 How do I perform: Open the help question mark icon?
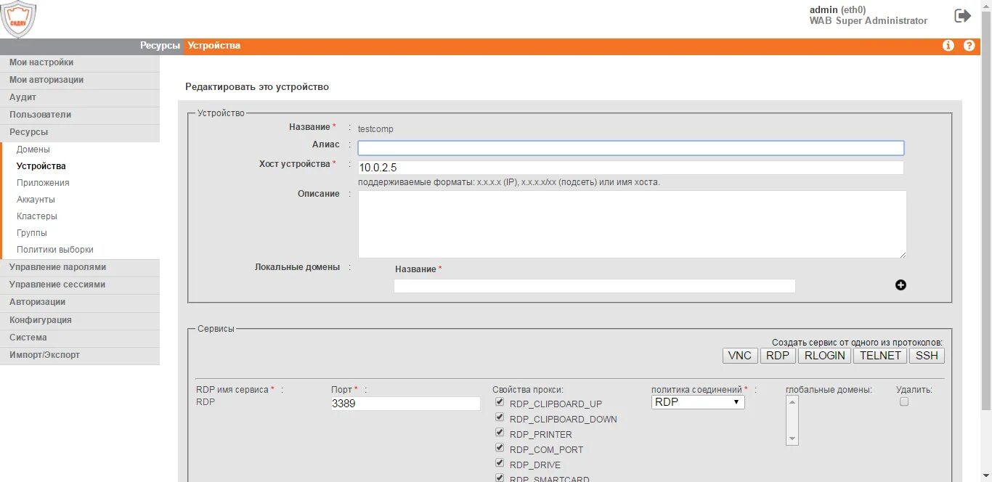pyautogui.click(x=969, y=46)
